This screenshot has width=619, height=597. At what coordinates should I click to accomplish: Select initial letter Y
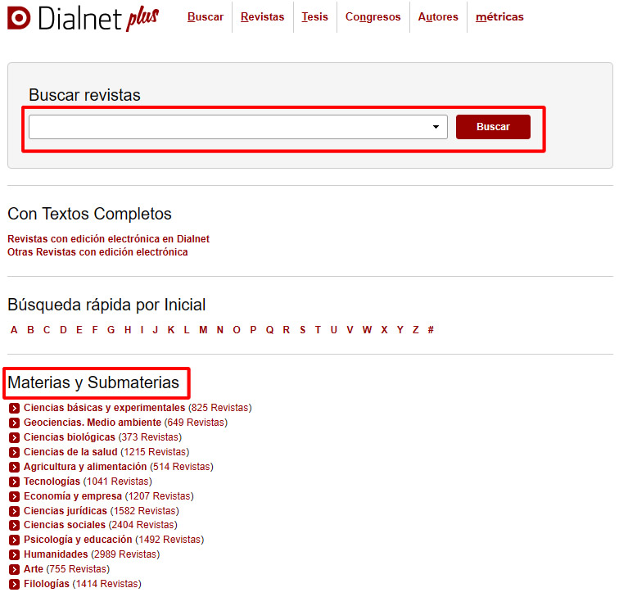click(400, 330)
